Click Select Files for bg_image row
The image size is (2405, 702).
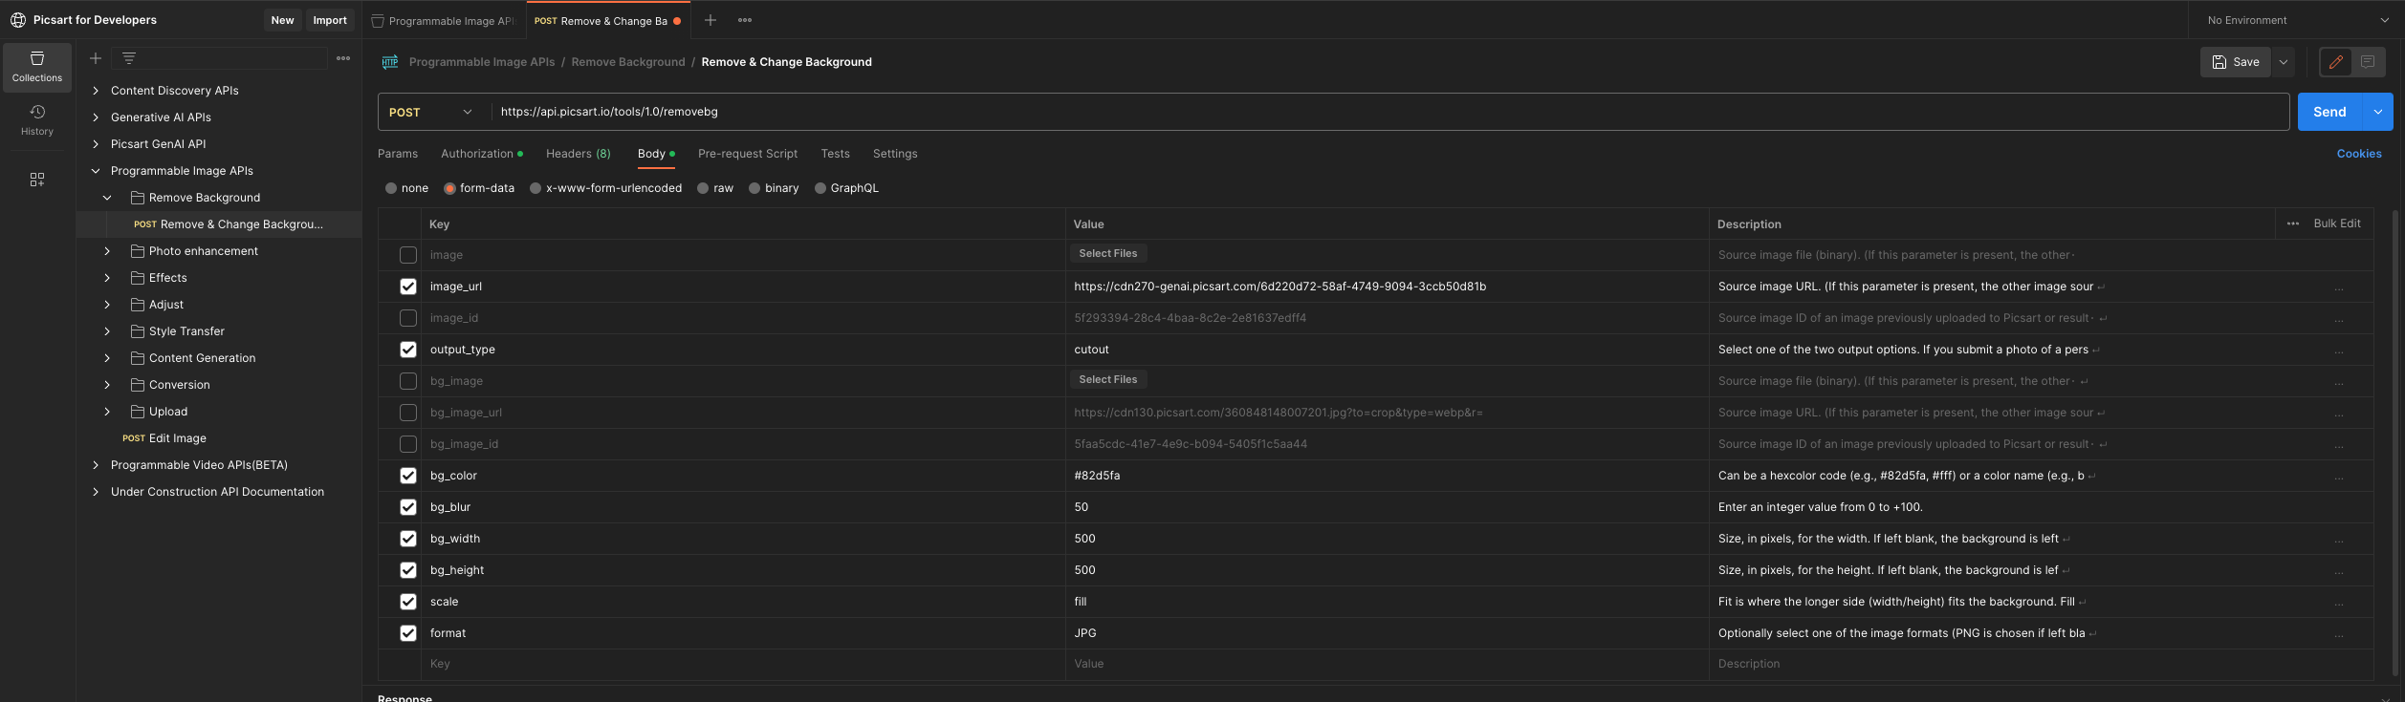tap(1108, 379)
